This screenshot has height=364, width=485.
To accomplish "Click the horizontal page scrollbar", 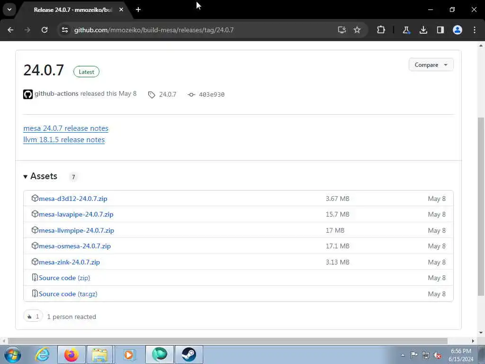I will [228, 341].
